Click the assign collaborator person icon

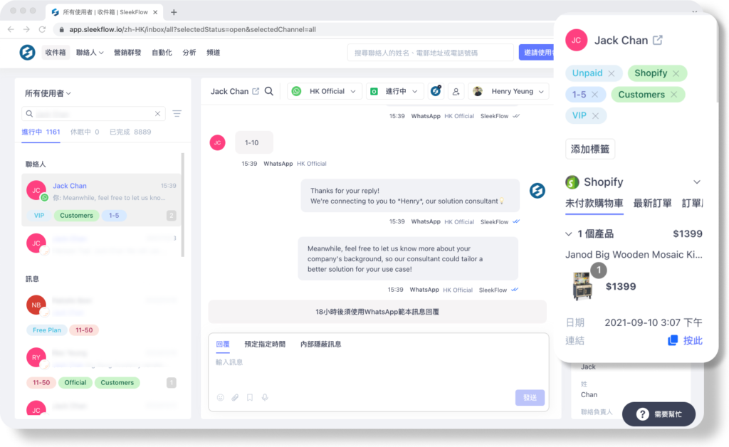point(456,91)
